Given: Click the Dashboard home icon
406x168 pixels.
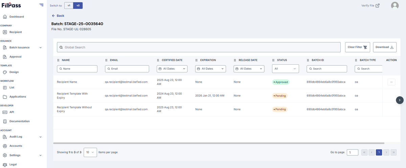Looking at the screenshot, I should [5, 17].
